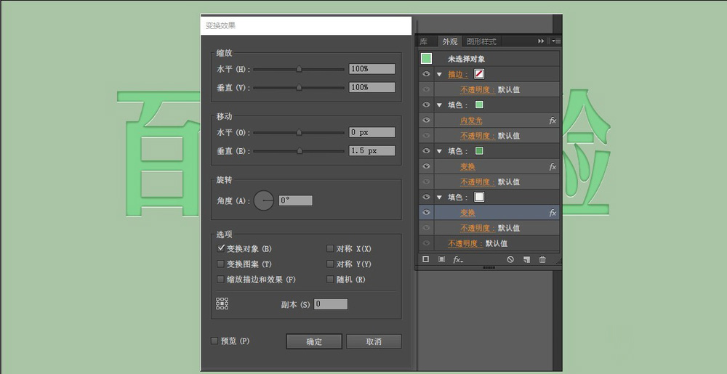Toggle eye on 变换 row under dark green fill
This screenshot has height=374, width=727.
pyautogui.click(x=426, y=166)
